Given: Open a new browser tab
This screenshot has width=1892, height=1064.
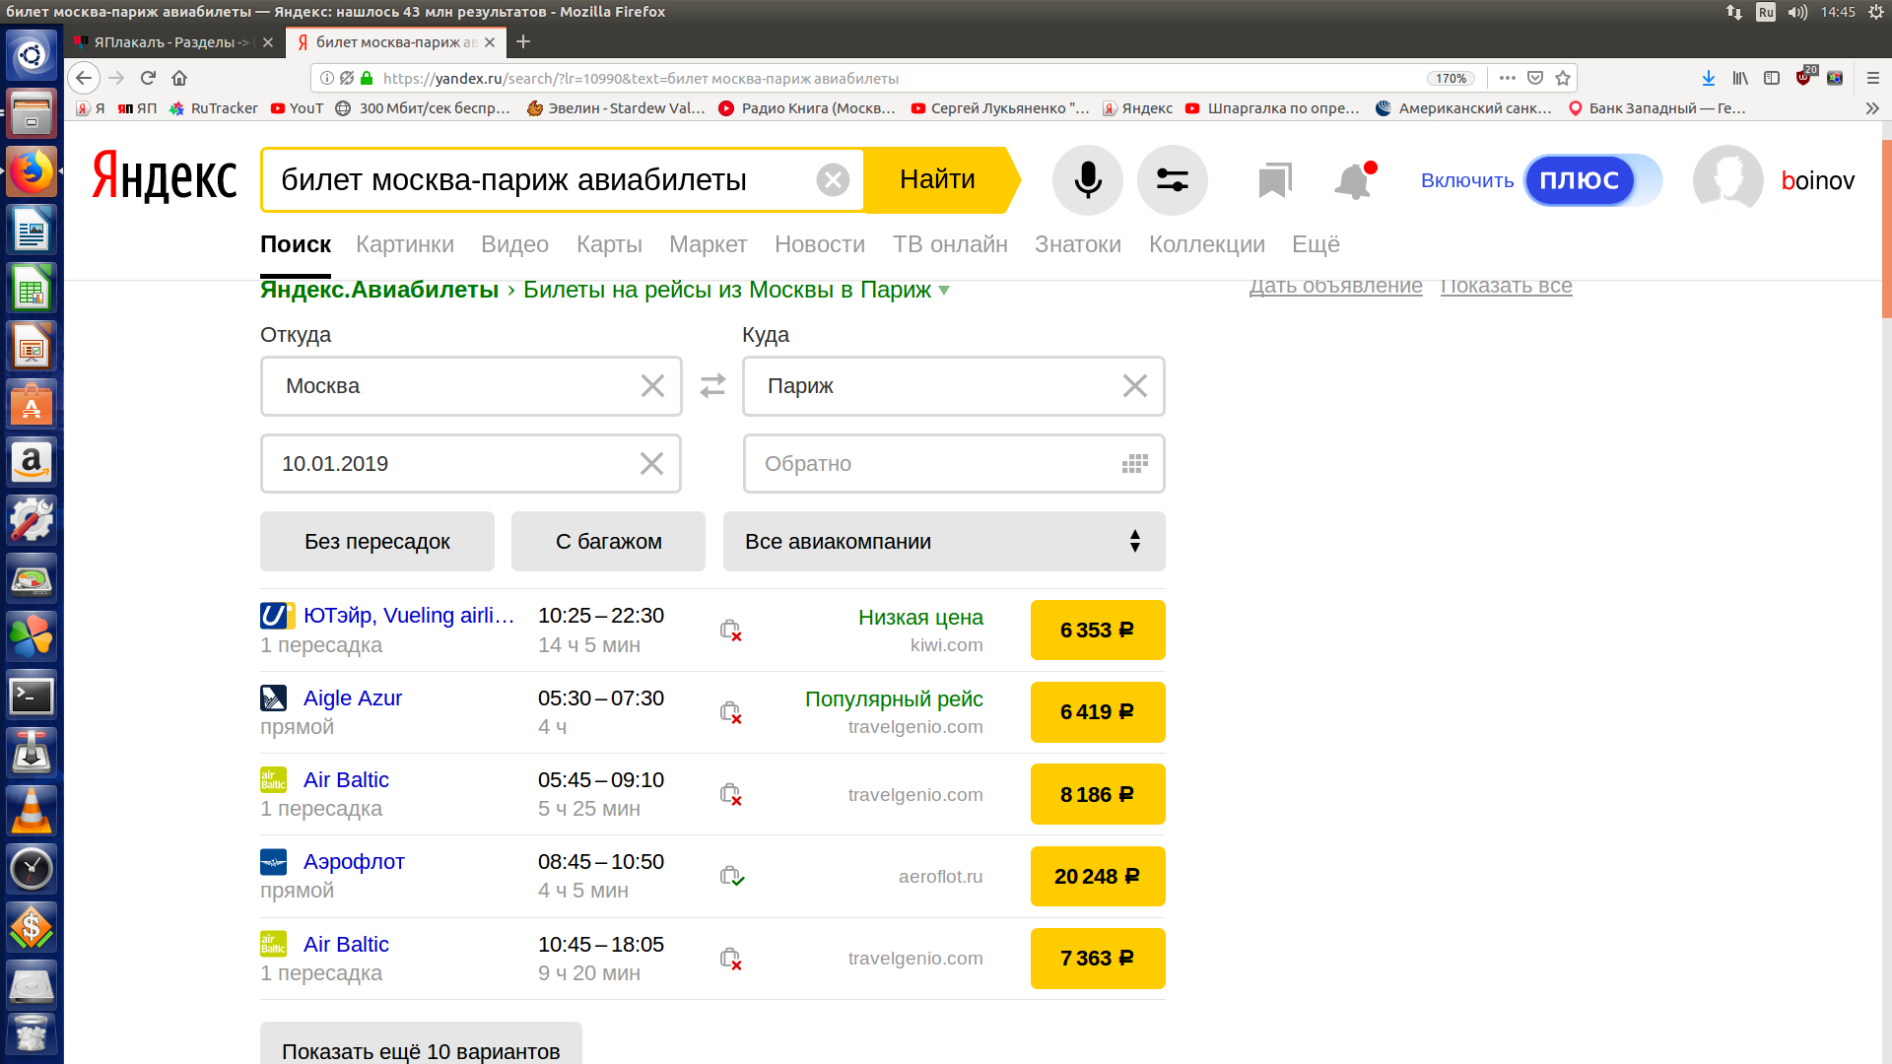Looking at the screenshot, I should tap(523, 41).
